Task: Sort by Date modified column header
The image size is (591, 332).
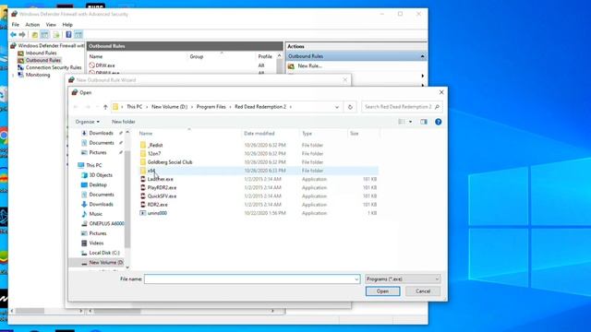Action: click(x=259, y=133)
